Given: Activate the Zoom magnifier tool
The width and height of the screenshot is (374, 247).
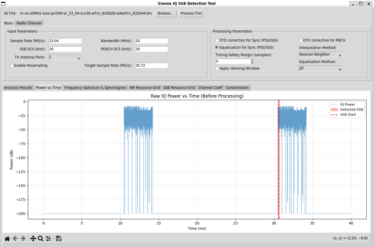Looking at the screenshot, I should [x=40, y=239].
